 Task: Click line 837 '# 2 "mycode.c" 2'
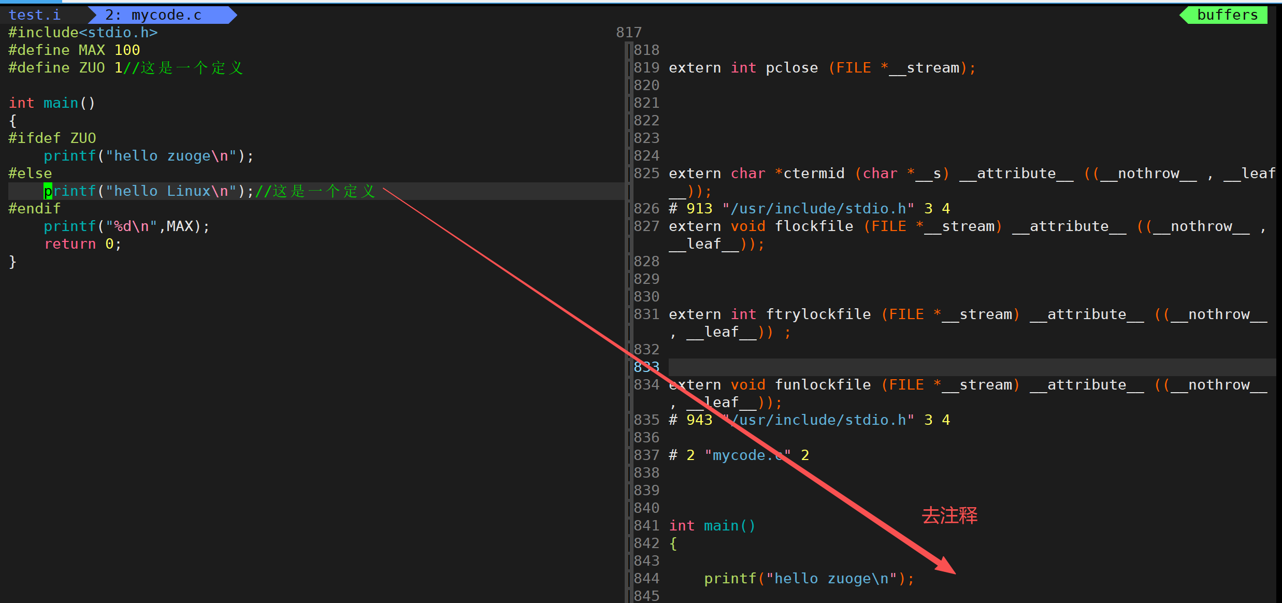point(739,455)
